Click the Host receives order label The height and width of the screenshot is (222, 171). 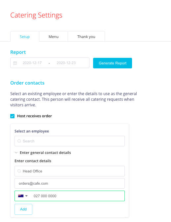point(34,116)
